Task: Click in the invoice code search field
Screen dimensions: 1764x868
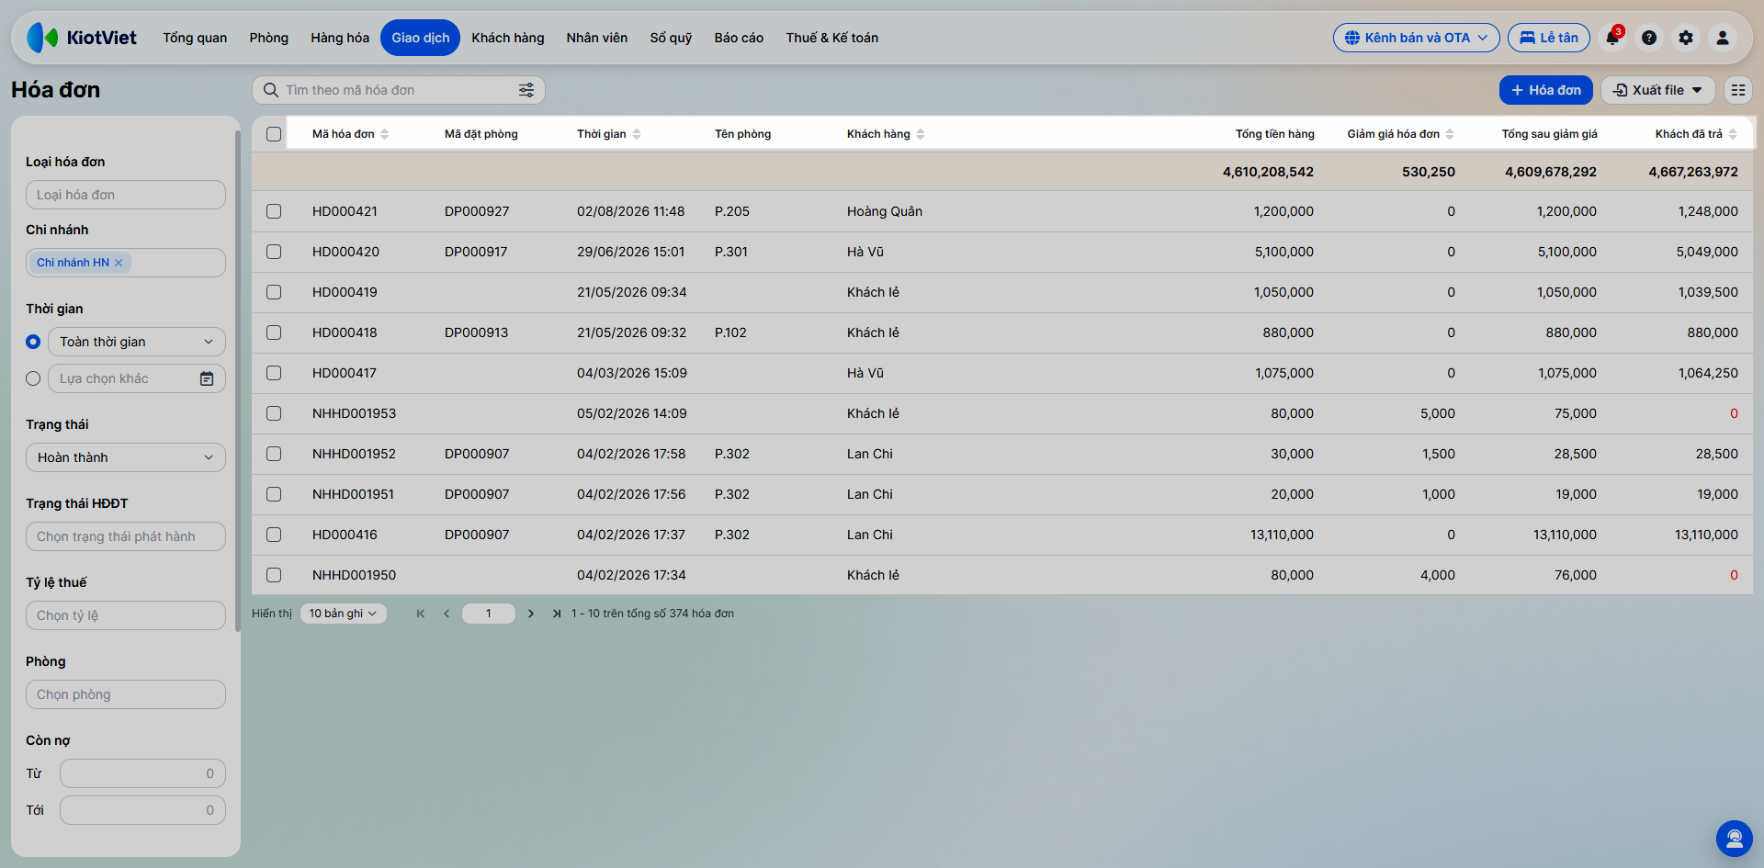Action: [x=399, y=90]
